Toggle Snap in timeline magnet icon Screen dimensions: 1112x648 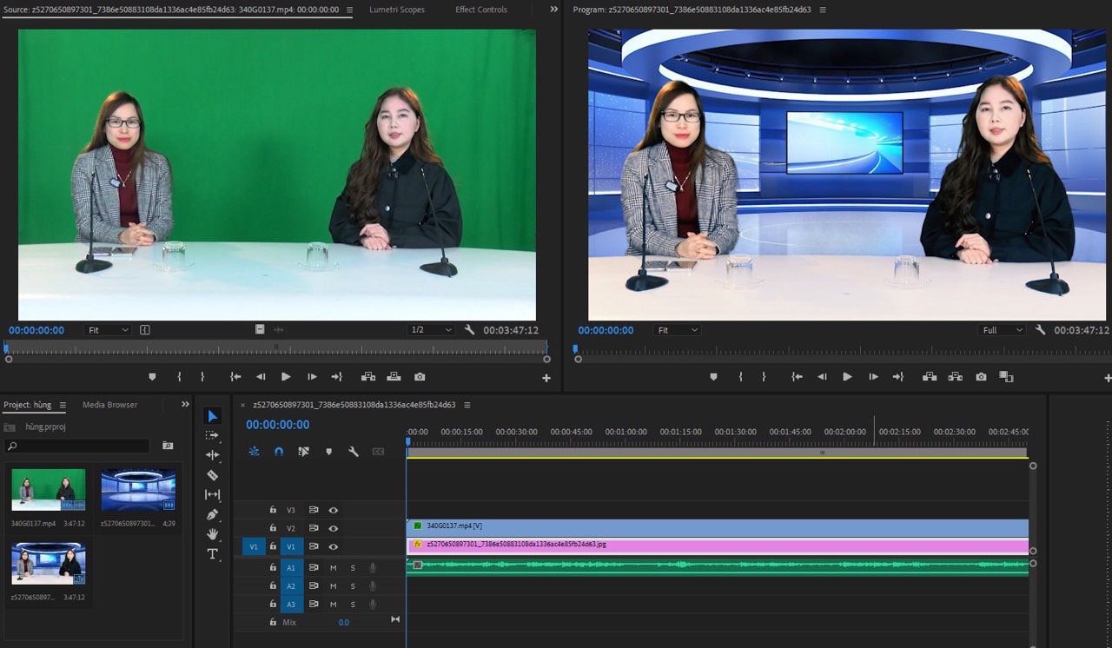279,452
